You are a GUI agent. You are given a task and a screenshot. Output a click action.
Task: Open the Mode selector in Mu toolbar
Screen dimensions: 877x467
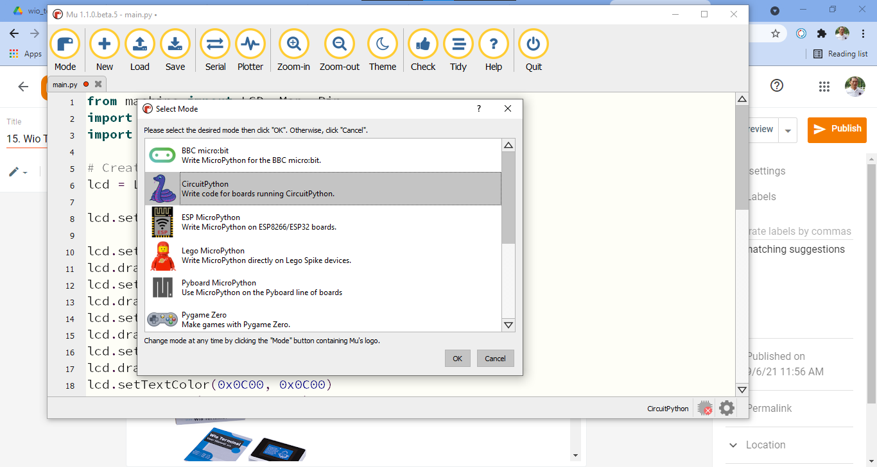tap(65, 51)
